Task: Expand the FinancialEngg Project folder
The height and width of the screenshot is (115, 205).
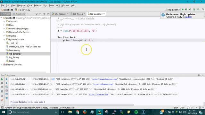Action: (4, 28)
